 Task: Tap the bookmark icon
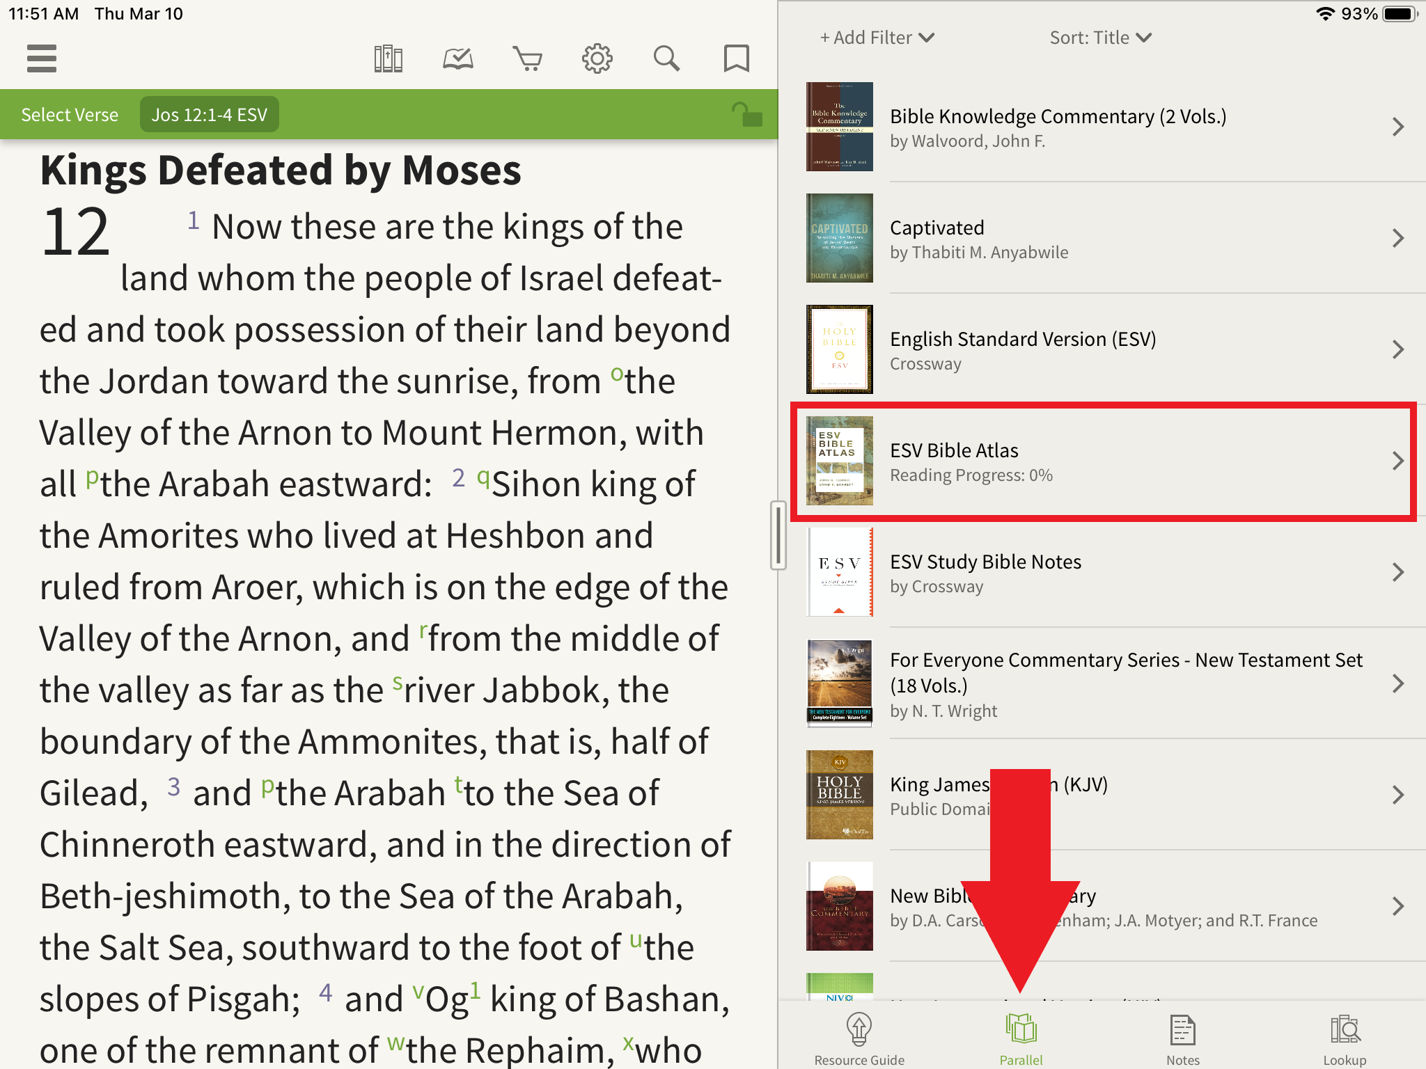(737, 58)
